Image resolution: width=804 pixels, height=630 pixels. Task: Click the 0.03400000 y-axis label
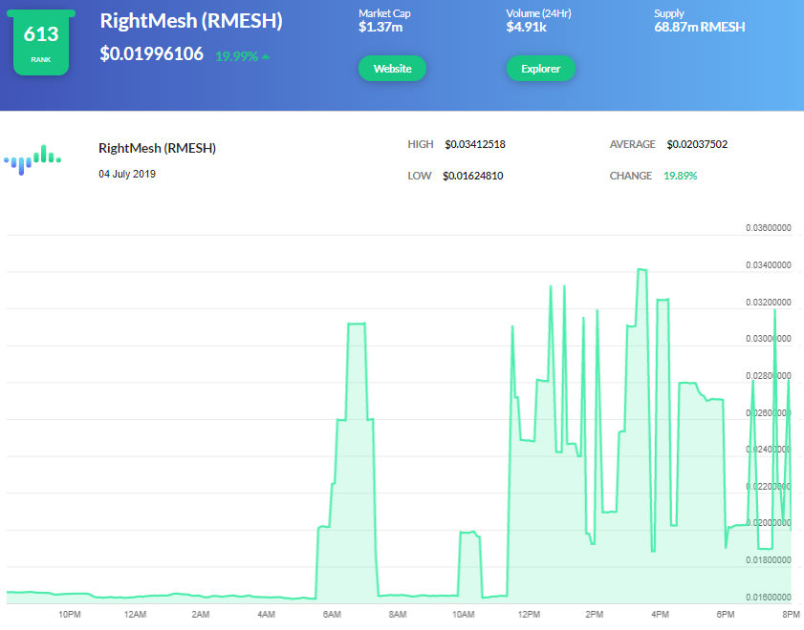coord(768,265)
